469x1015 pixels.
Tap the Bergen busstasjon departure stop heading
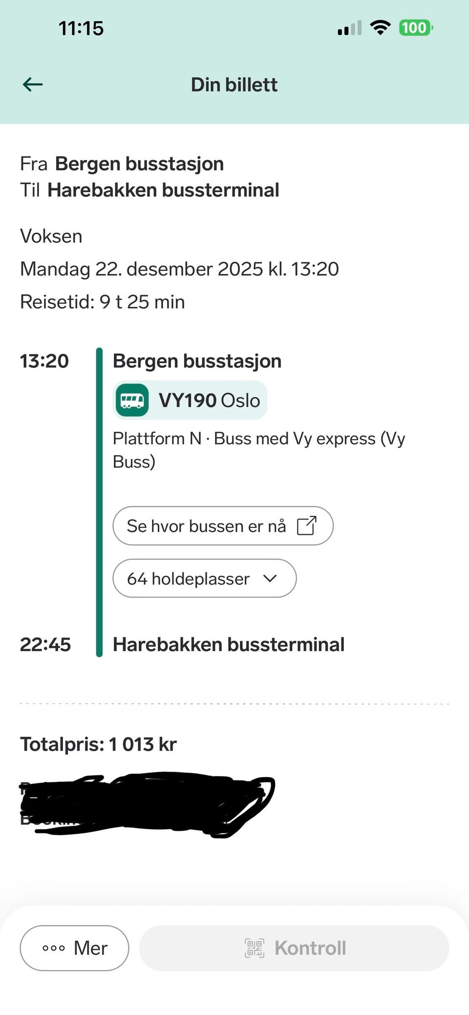click(x=197, y=361)
